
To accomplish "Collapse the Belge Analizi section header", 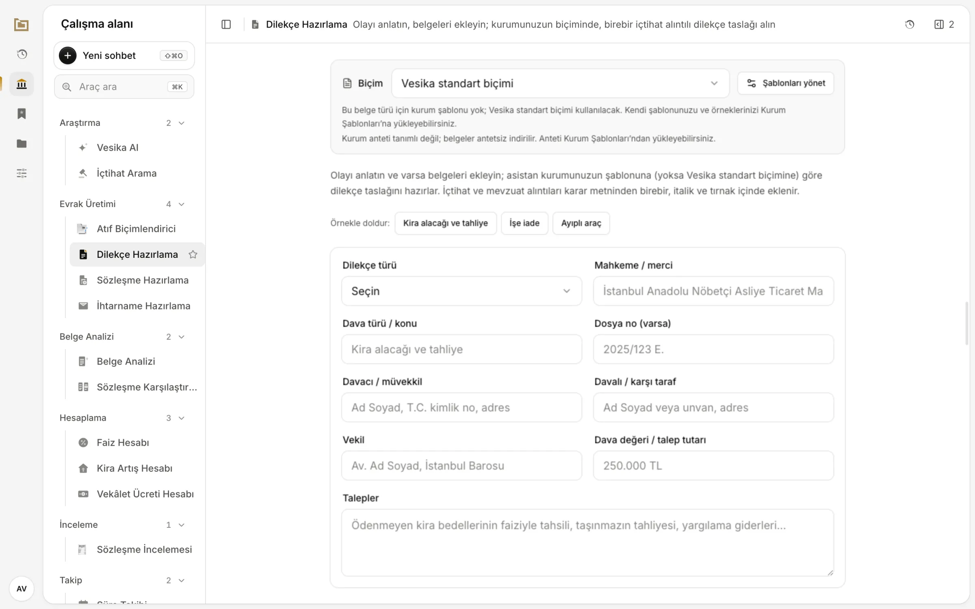I will pyautogui.click(x=123, y=337).
